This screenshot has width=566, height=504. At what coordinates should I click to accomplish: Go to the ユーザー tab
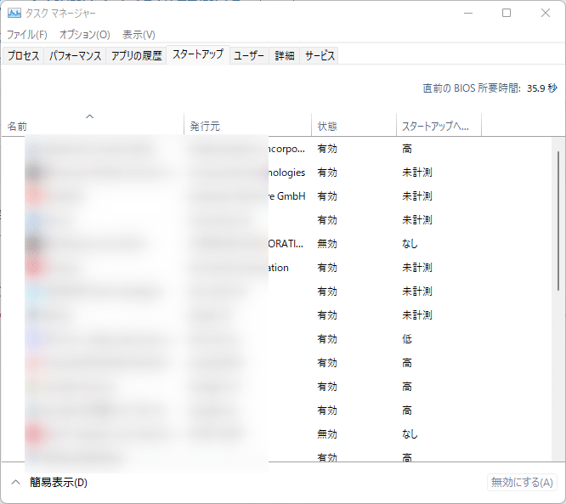(249, 56)
